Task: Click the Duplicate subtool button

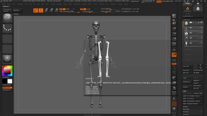Action: click(187, 82)
